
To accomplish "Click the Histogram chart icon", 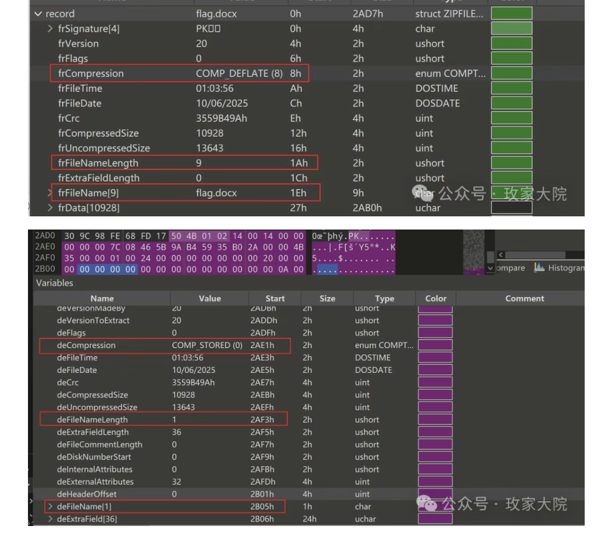I will click(x=539, y=267).
